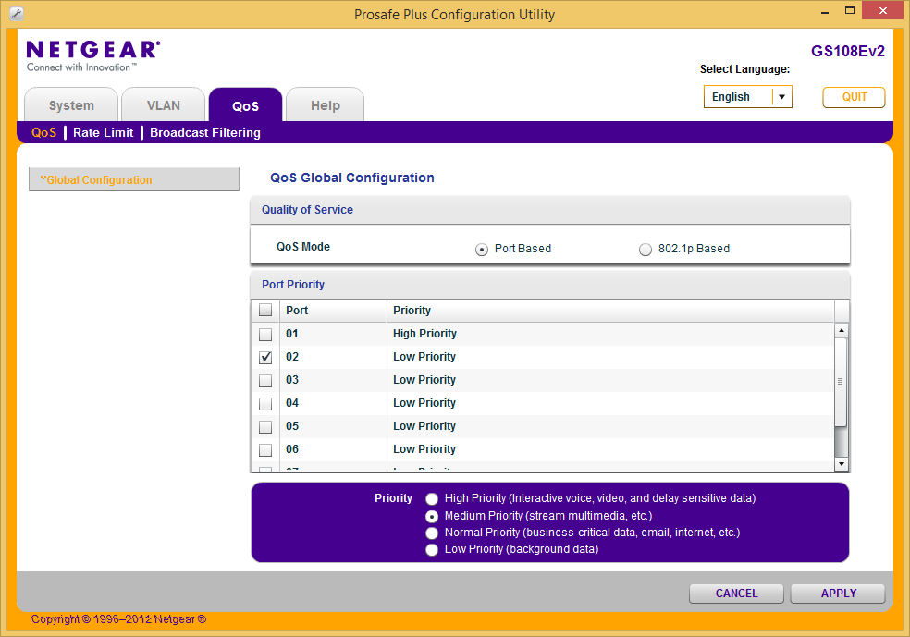Go to Broadcast Filtering section

[x=204, y=132]
